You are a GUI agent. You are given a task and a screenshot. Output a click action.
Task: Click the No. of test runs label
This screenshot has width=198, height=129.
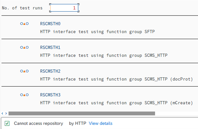pyautogui.click(x=22, y=8)
